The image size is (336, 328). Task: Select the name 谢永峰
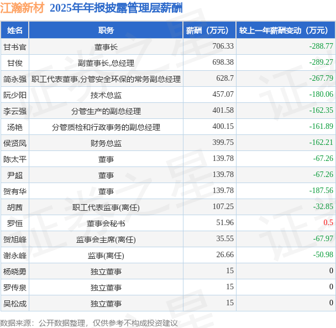15,256
